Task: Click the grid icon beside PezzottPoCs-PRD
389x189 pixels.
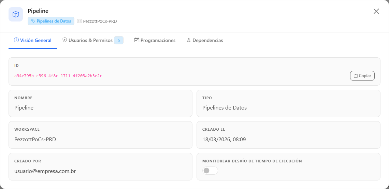Action: [x=80, y=21]
